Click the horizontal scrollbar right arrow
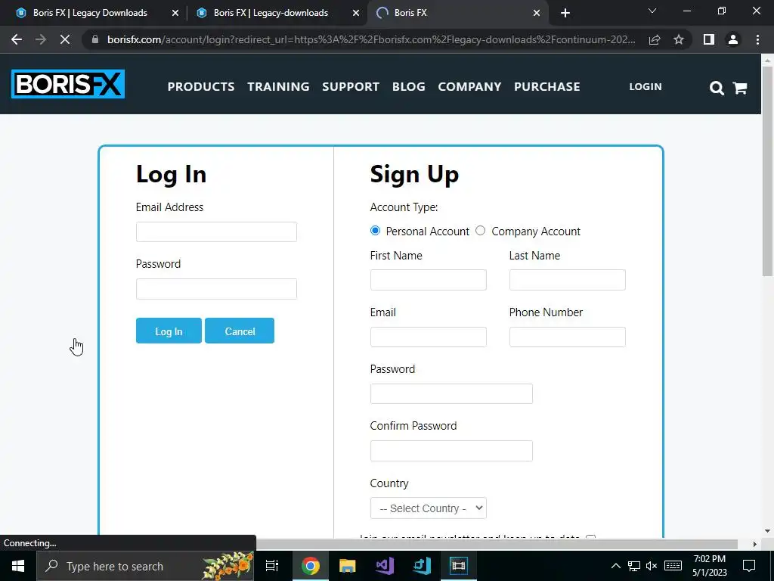 [754, 544]
